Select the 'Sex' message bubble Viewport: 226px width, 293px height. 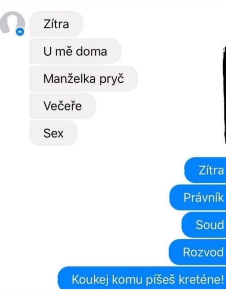pos(53,133)
